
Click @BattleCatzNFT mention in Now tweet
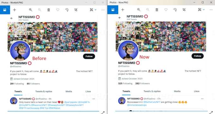(x=152, y=102)
